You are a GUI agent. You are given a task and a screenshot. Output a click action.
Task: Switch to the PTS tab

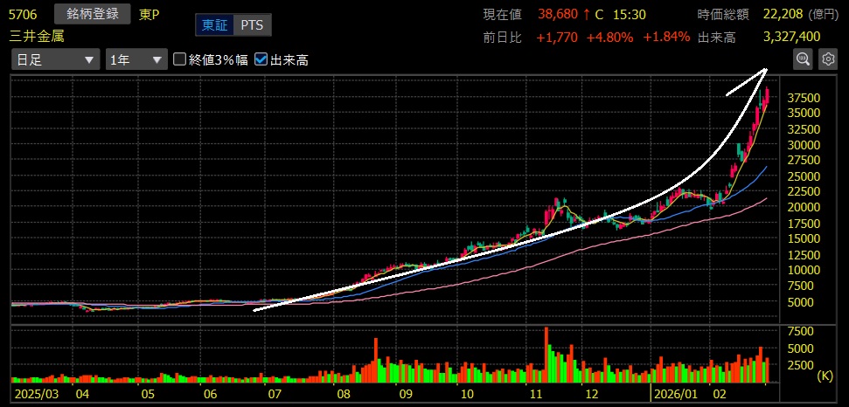251,25
